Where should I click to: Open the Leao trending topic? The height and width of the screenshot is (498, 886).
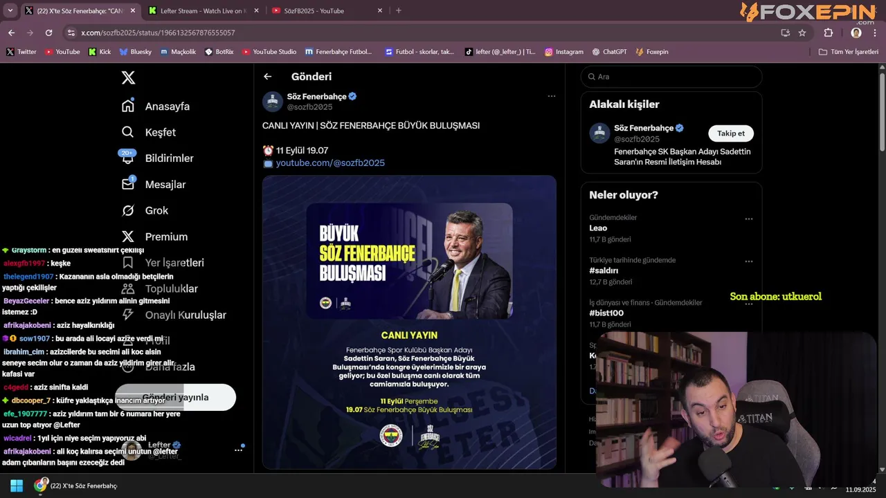598,228
